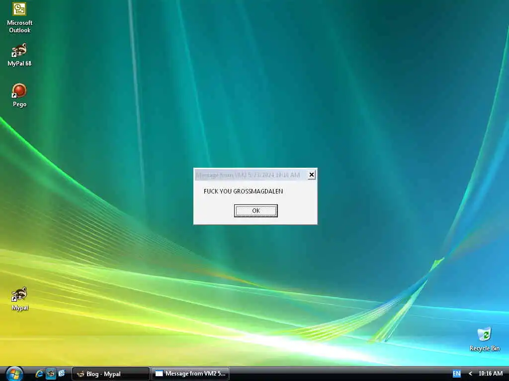
Task: Select the MyPal 68 desktop shortcut
Action: click(19, 55)
